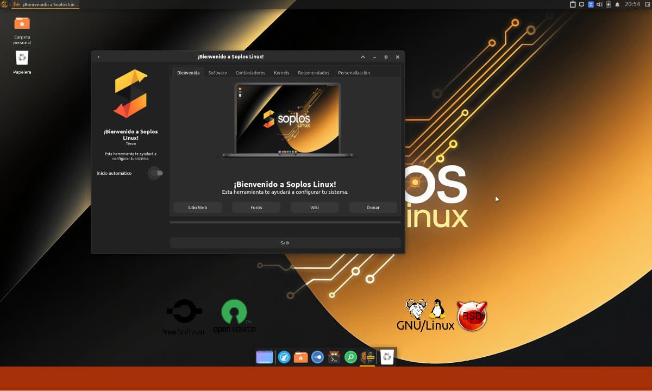Roll up window with the shade arrow
652x391 pixels.
[363, 57]
